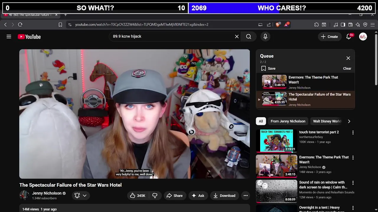Image resolution: width=378 pixels, height=212 pixels.
Task: Open the browser main menu icon
Action: coord(373,24)
